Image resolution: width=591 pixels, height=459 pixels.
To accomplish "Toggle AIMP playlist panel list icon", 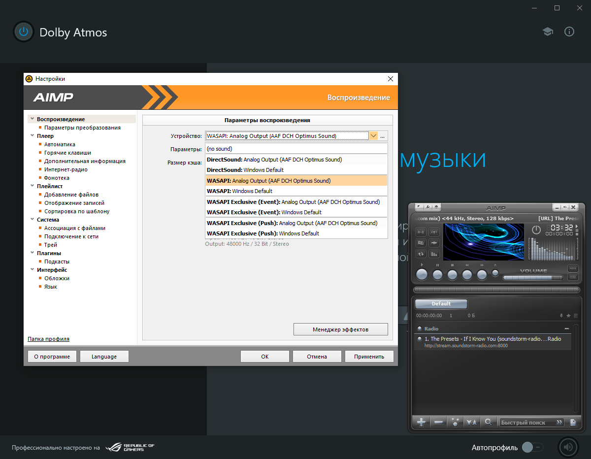I will [x=573, y=277].
